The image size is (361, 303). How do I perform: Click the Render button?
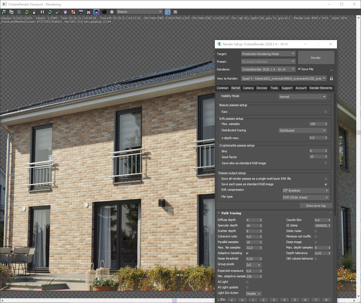316,58
